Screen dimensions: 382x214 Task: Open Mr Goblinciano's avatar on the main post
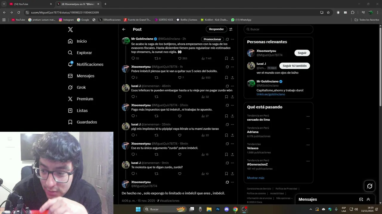pos(126,41)
